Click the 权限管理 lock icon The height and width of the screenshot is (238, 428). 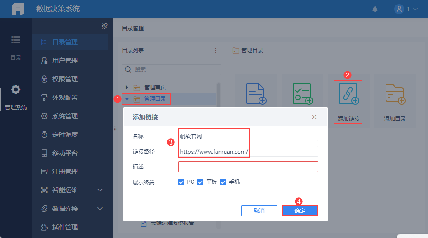(x=44, y=79)
